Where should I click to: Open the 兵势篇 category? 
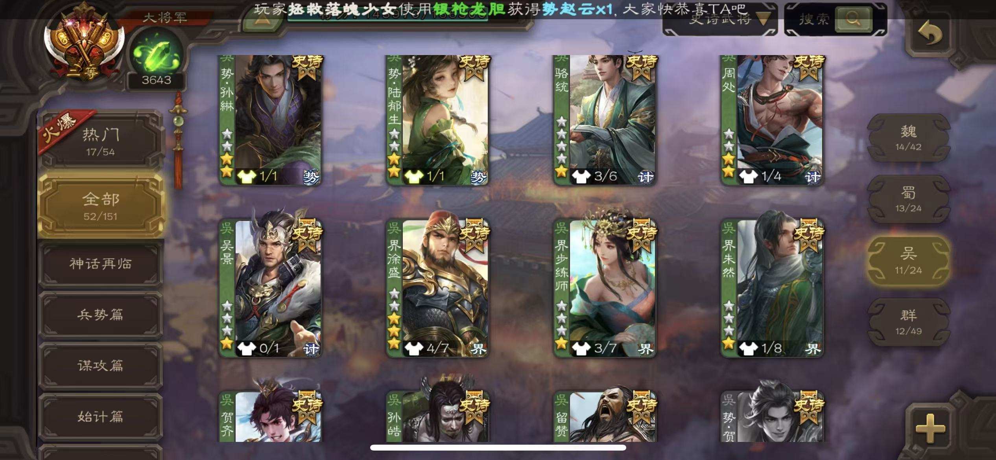coord(100,315)
